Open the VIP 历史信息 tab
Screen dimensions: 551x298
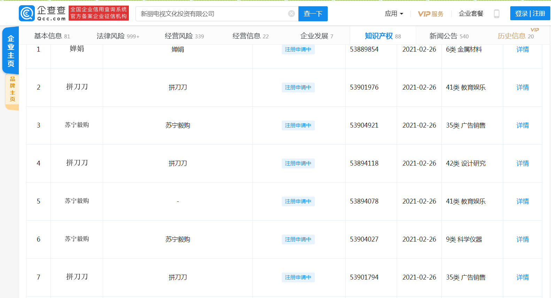pos(515,36)
